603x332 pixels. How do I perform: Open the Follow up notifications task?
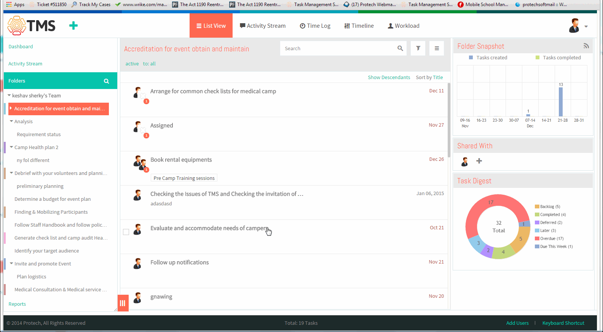click(179, 262)
